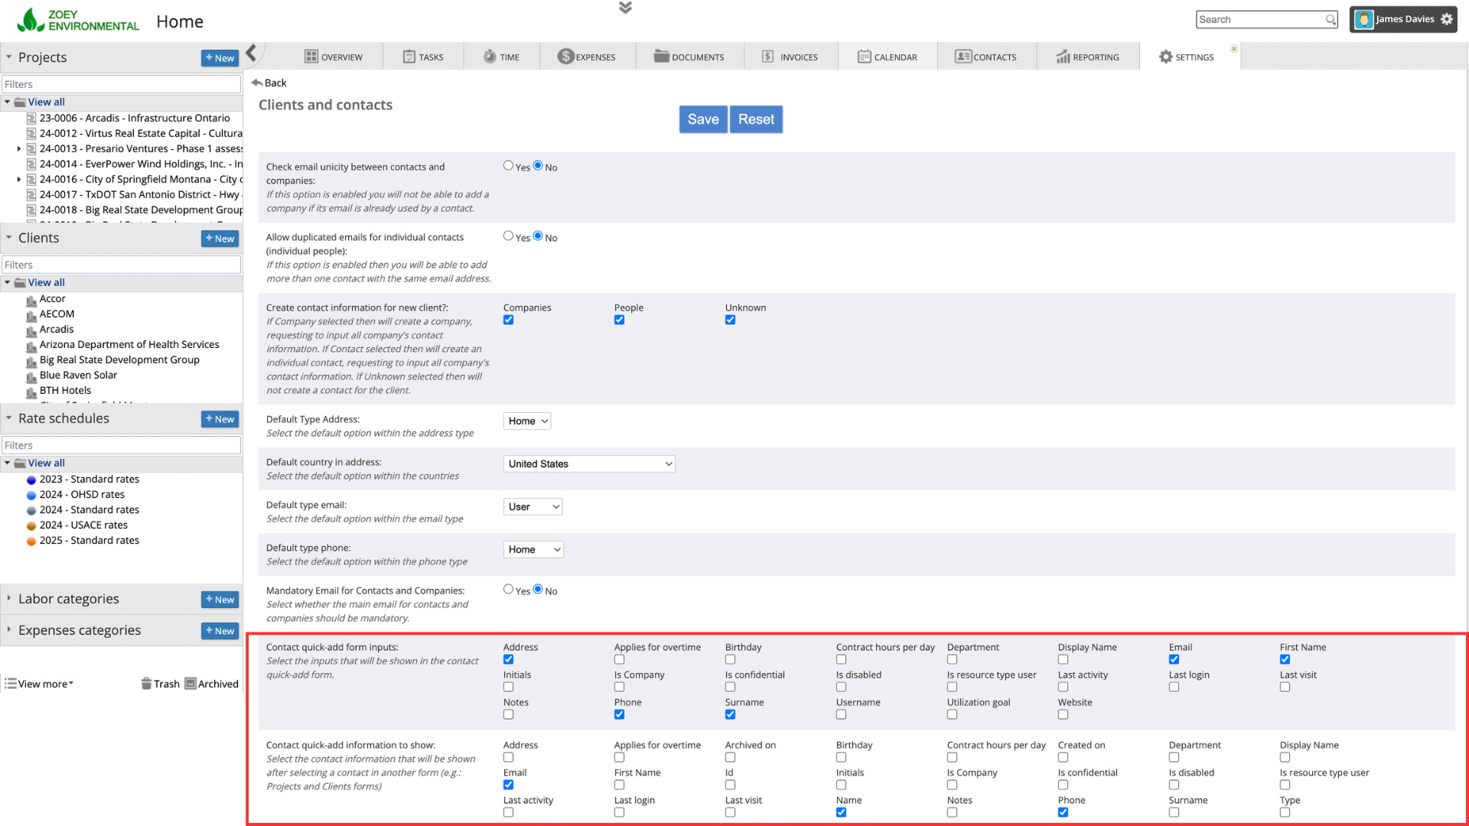Uncheck the Companies checkbox
The width and height of the screenshot is (1469, 826).
click(x=508, y=320)
